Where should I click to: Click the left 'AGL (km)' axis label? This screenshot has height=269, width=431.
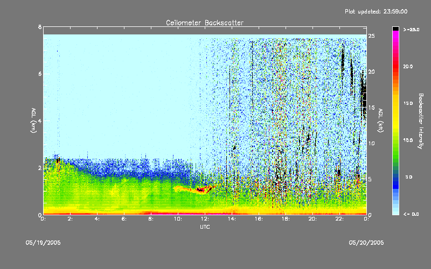pos(33,121)
